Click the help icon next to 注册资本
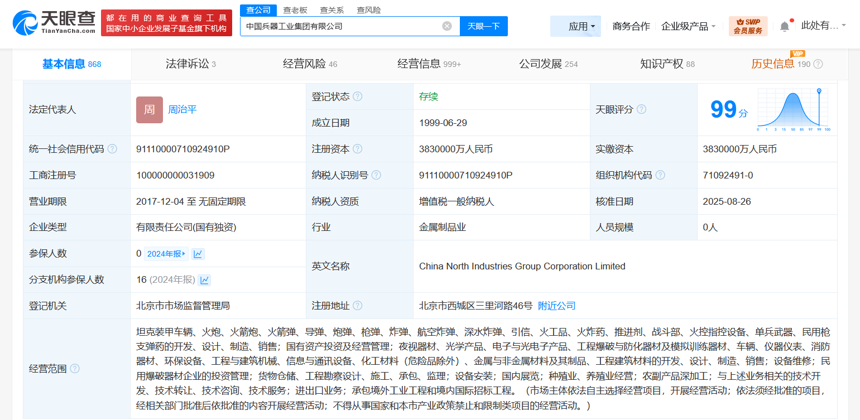Screen dimensions: 860x420 [x=357, y=148]
